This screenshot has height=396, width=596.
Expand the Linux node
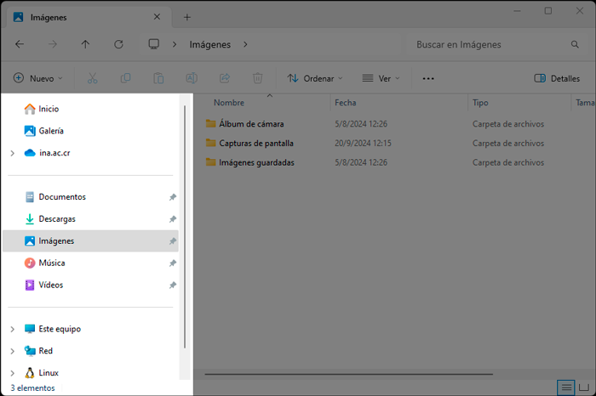tap(13, 373)
